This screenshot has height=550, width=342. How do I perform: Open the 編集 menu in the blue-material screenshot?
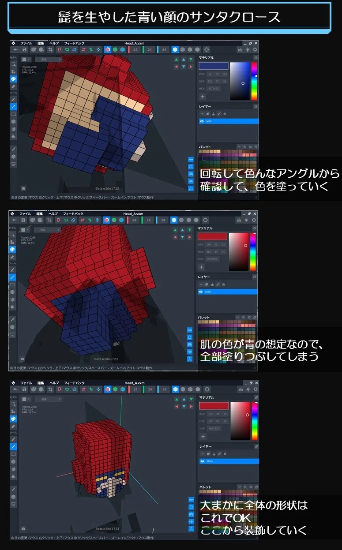41,43
